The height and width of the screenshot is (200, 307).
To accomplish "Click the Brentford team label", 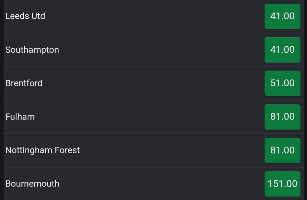I will pos(24,83).
